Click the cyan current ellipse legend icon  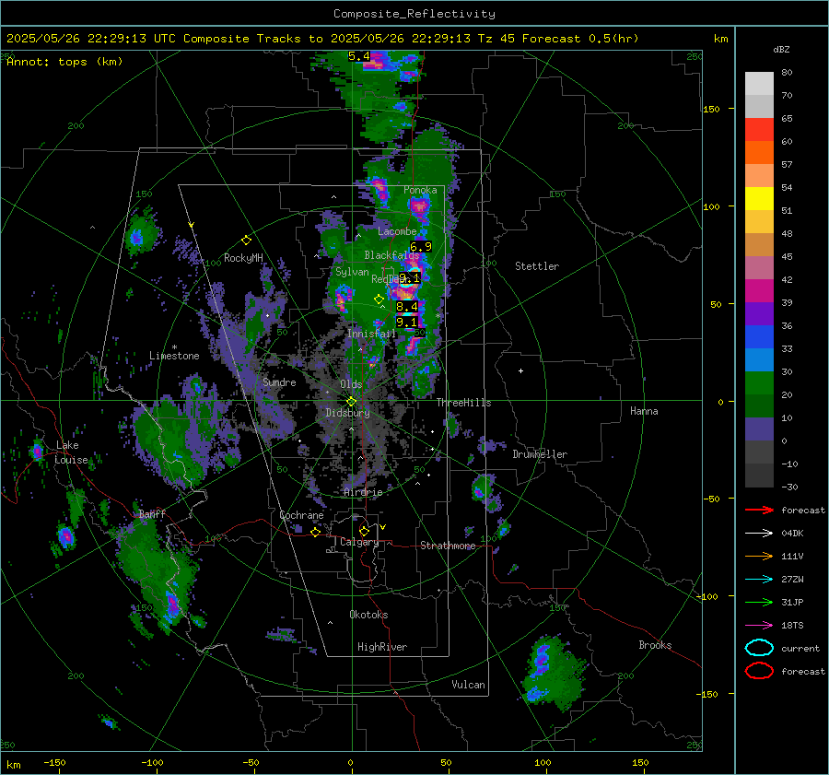pos(759,648)
